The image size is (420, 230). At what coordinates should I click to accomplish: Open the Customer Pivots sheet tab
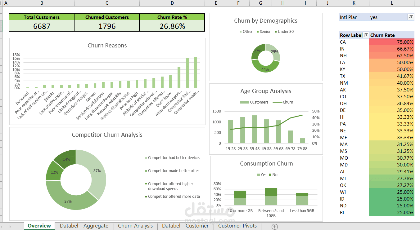(237, 226)
